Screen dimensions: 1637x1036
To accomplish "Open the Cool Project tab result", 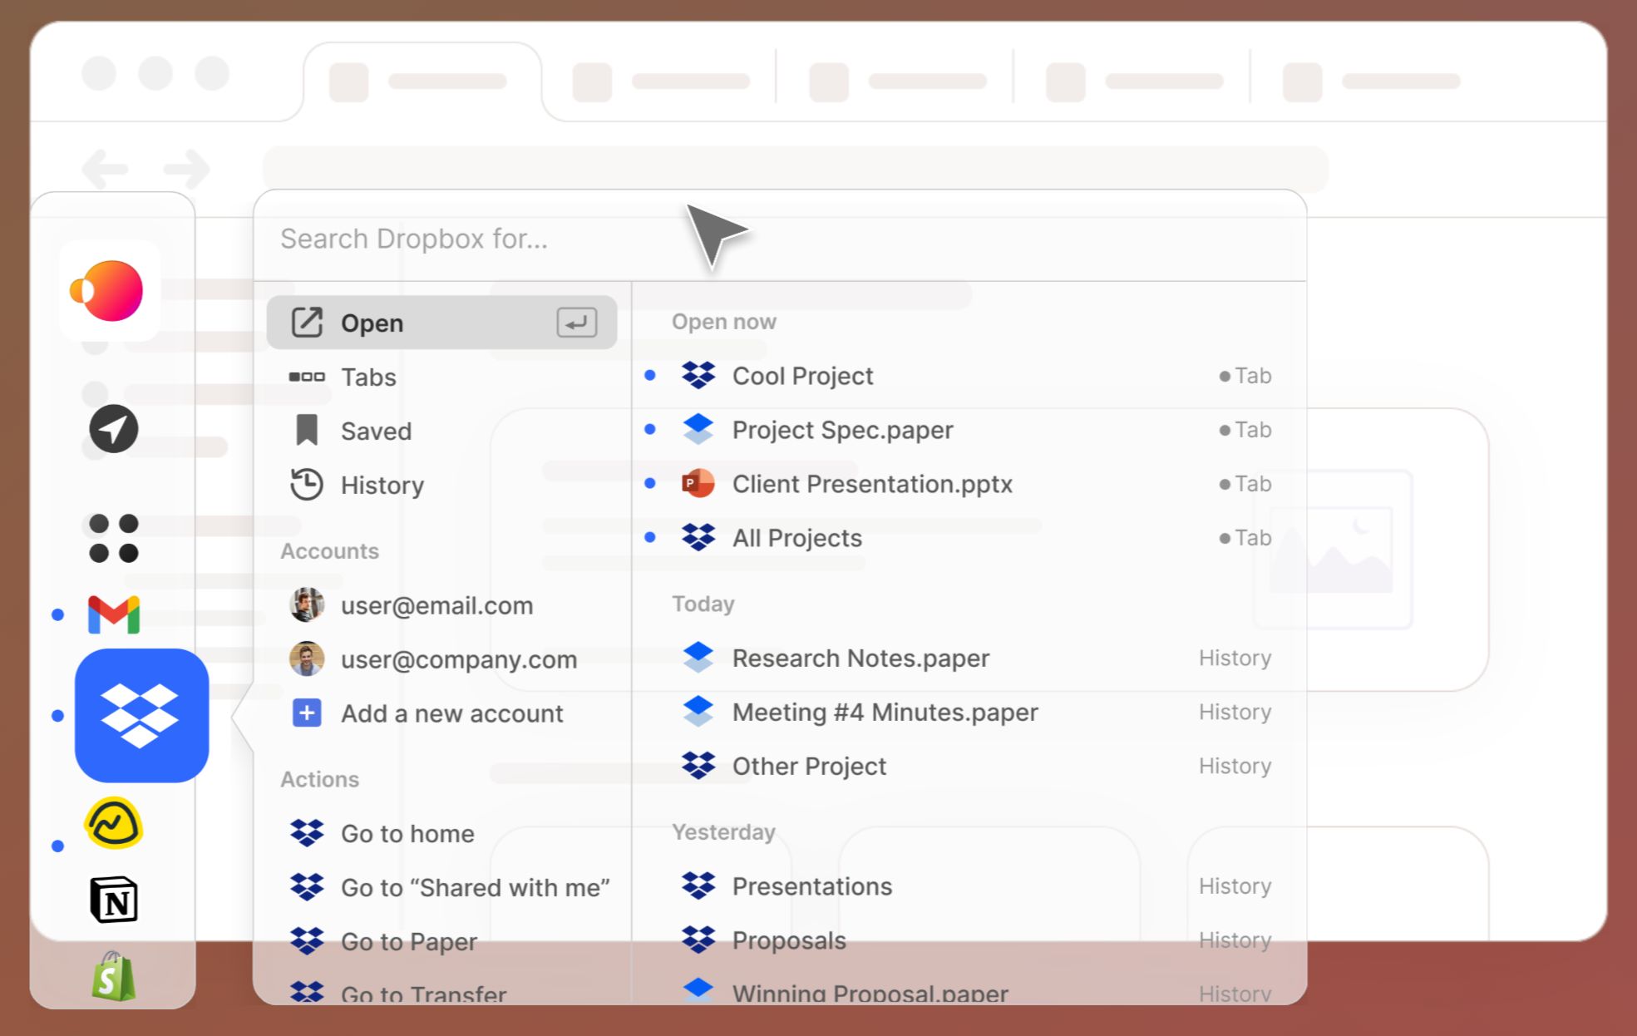I will point(801,376).
